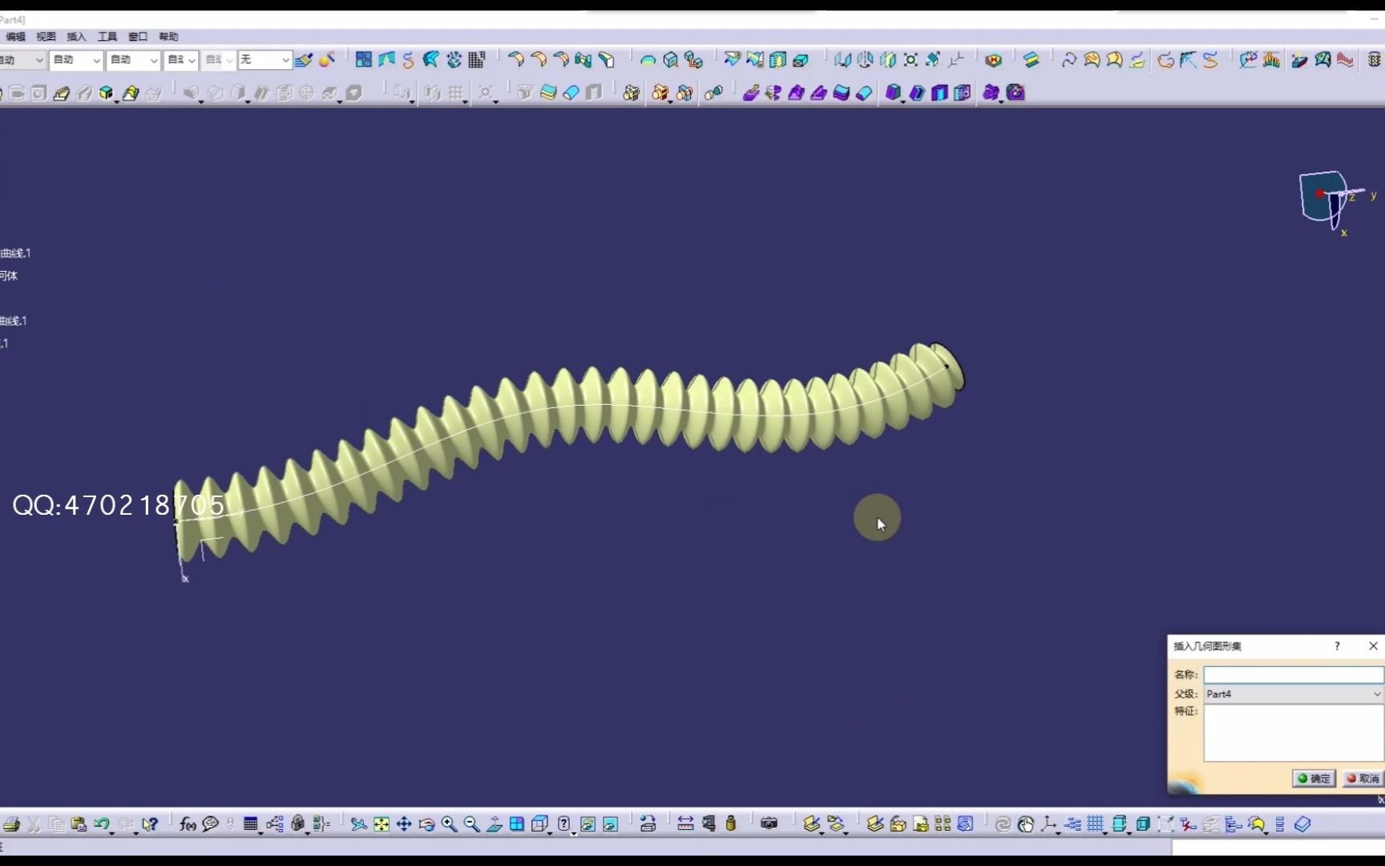Click the hexagon H icon in top toolbar
This screenshot has height=866, width=1385.
994,60
